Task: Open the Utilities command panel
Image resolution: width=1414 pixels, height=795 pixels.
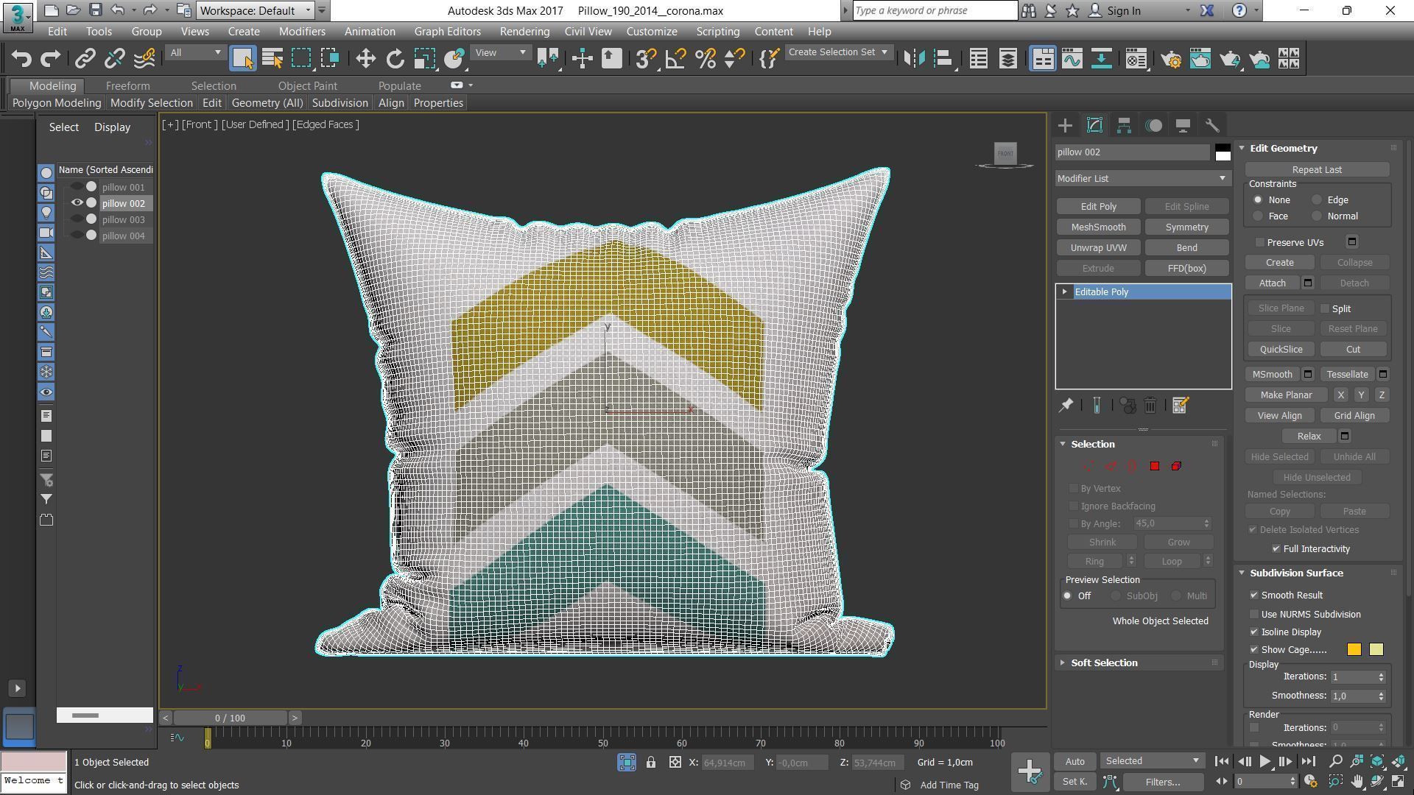Action: coord(1212,126)
